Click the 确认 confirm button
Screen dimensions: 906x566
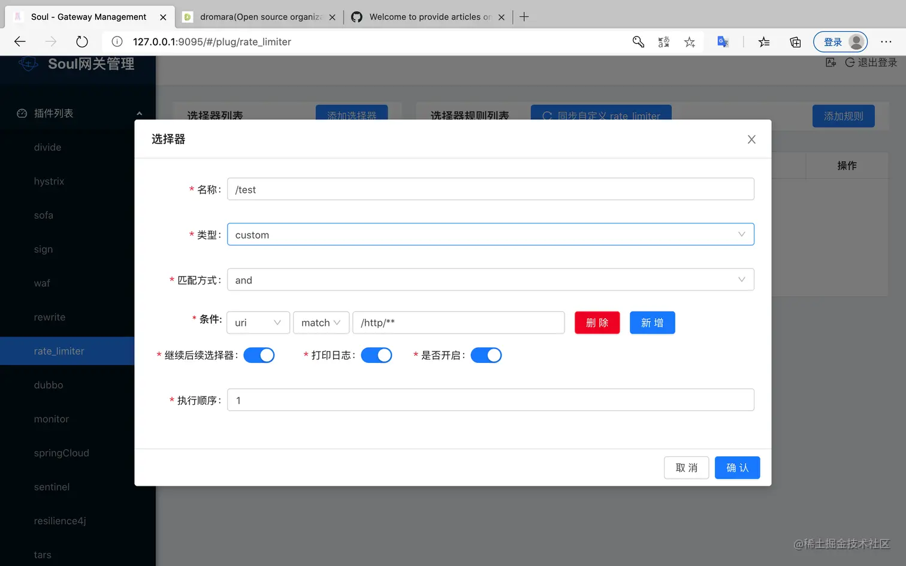pyautogui.click(x=737, y=468)
